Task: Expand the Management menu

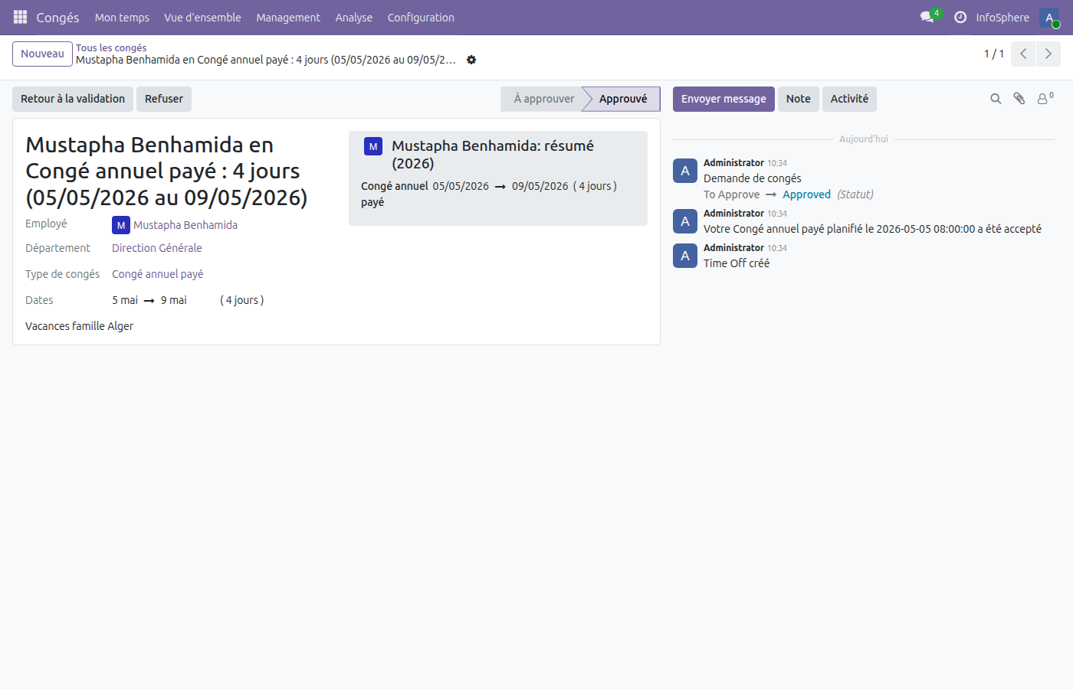Action: 288,18
